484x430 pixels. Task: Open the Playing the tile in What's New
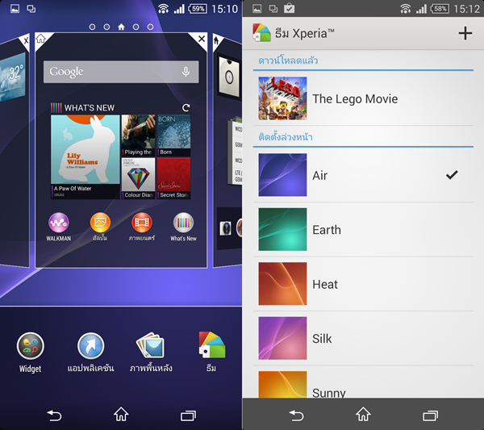(138, 136)
